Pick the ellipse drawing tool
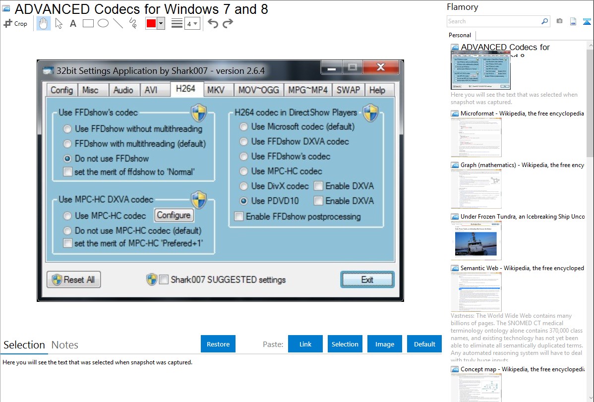Image resolution: width=594 pixels, height=402 pixels. (103, 23)
